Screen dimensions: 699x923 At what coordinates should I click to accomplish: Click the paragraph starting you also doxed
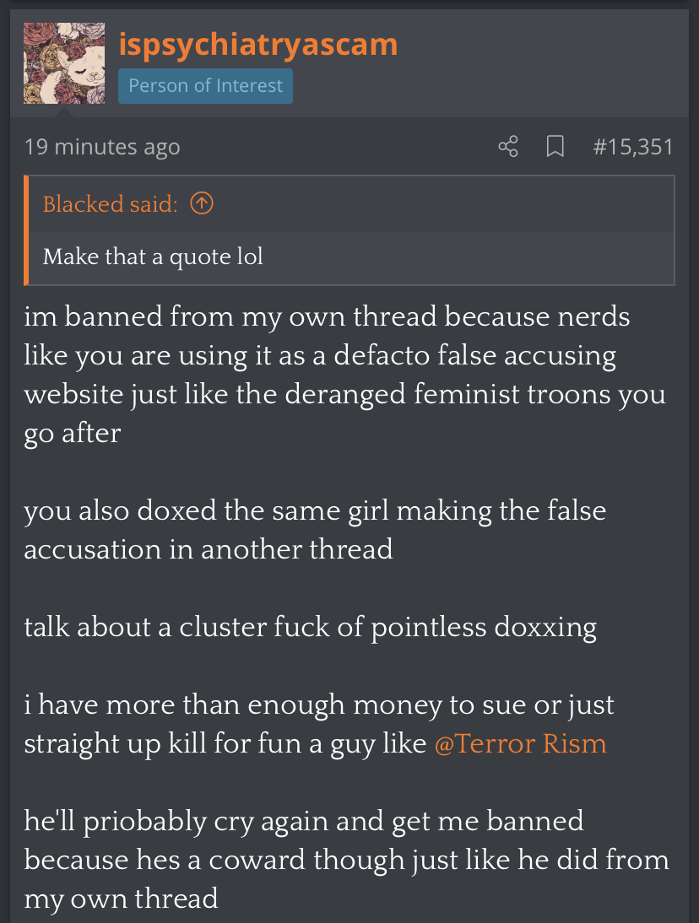pos(315,530)
